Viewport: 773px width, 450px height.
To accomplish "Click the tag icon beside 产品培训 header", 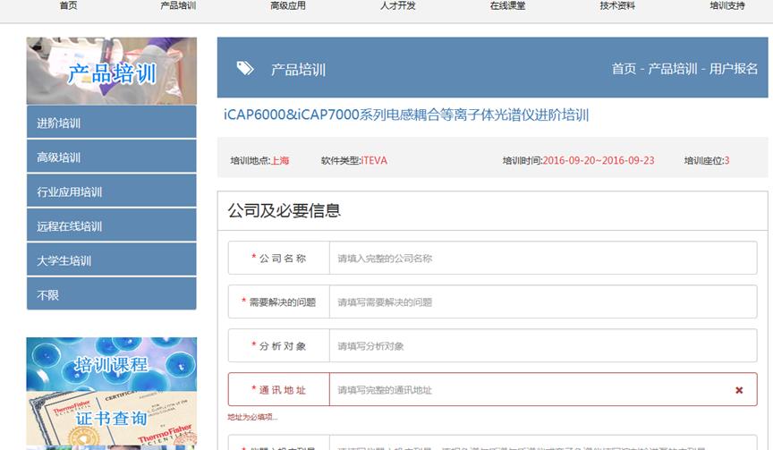I will [245, 69].
